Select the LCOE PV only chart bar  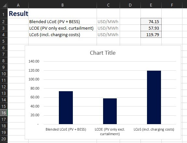[x=110, y=111]
